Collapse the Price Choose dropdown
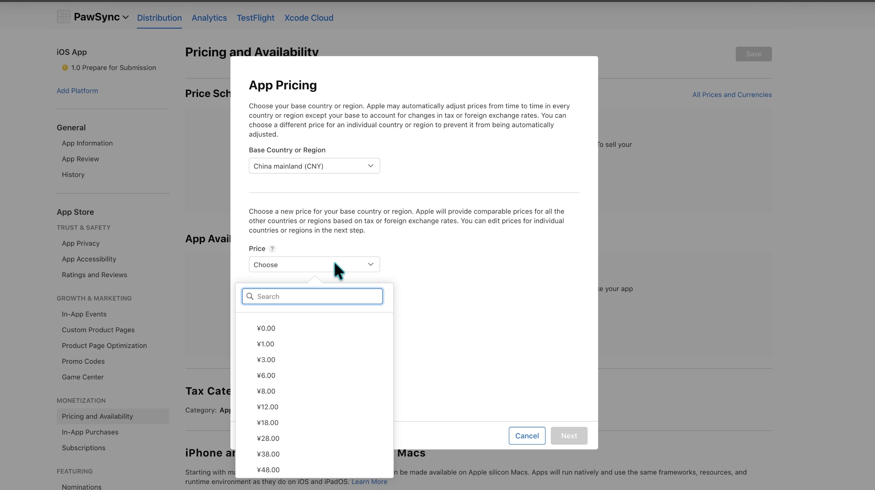The height and width of the screenshot is (490, 875). (x=314, y=264)
